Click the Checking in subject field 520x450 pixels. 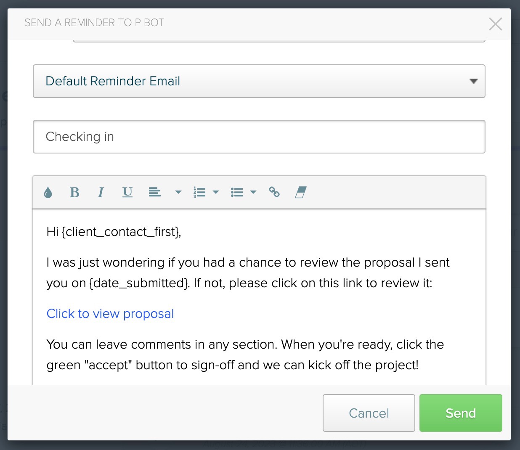point(259,137)
